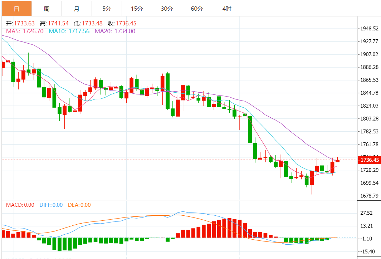This screenshot has width=381, height=259.
Task: Click the 1678.79 price axis label
Action: [x=369, y=196]
